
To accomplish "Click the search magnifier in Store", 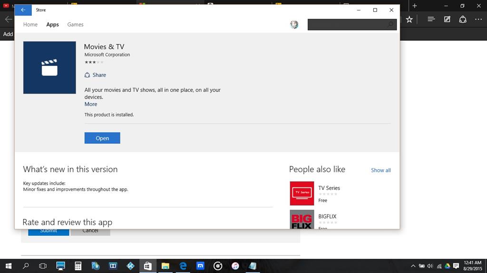I will 390,25.
